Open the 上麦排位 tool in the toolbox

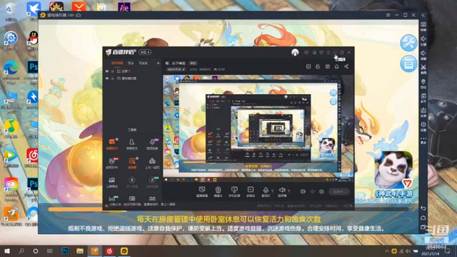point(112,182)
